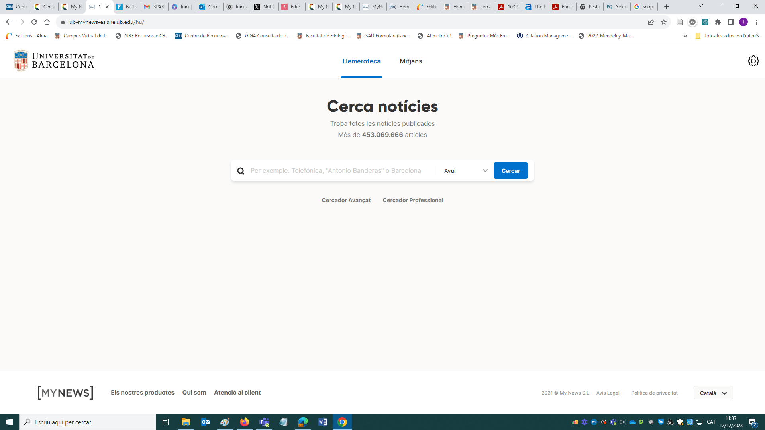765x430 pixels.
Task: Open the share page icon
Action: [x=651, y=22]
